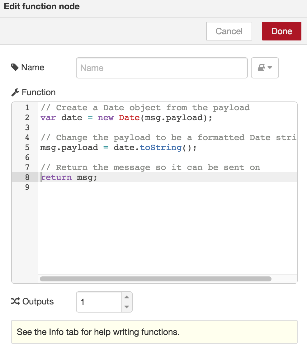
Task: Click the comment 'Create a Date object'
Action: click(x=108, y=108)
